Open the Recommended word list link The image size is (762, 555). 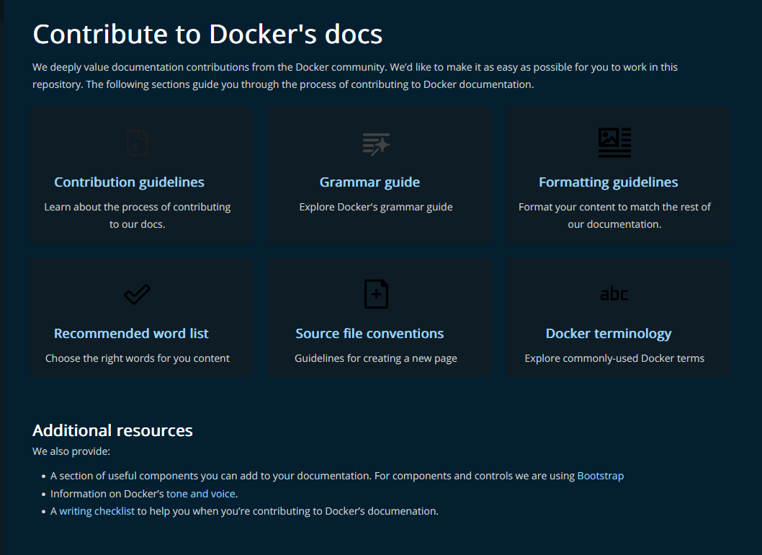tap(131, 333)
